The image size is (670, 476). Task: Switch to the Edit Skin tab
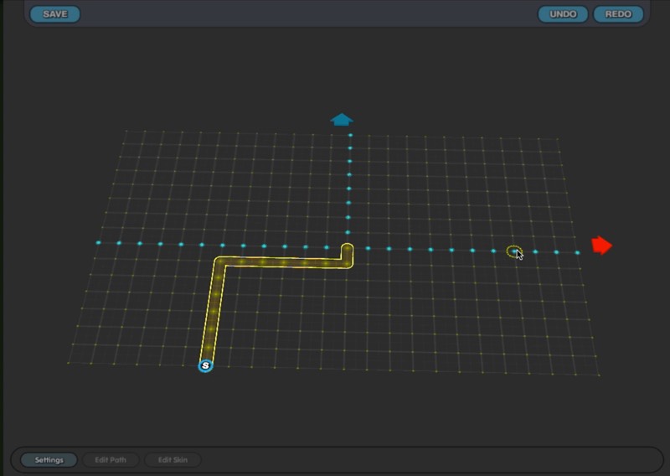click(173, 460)
